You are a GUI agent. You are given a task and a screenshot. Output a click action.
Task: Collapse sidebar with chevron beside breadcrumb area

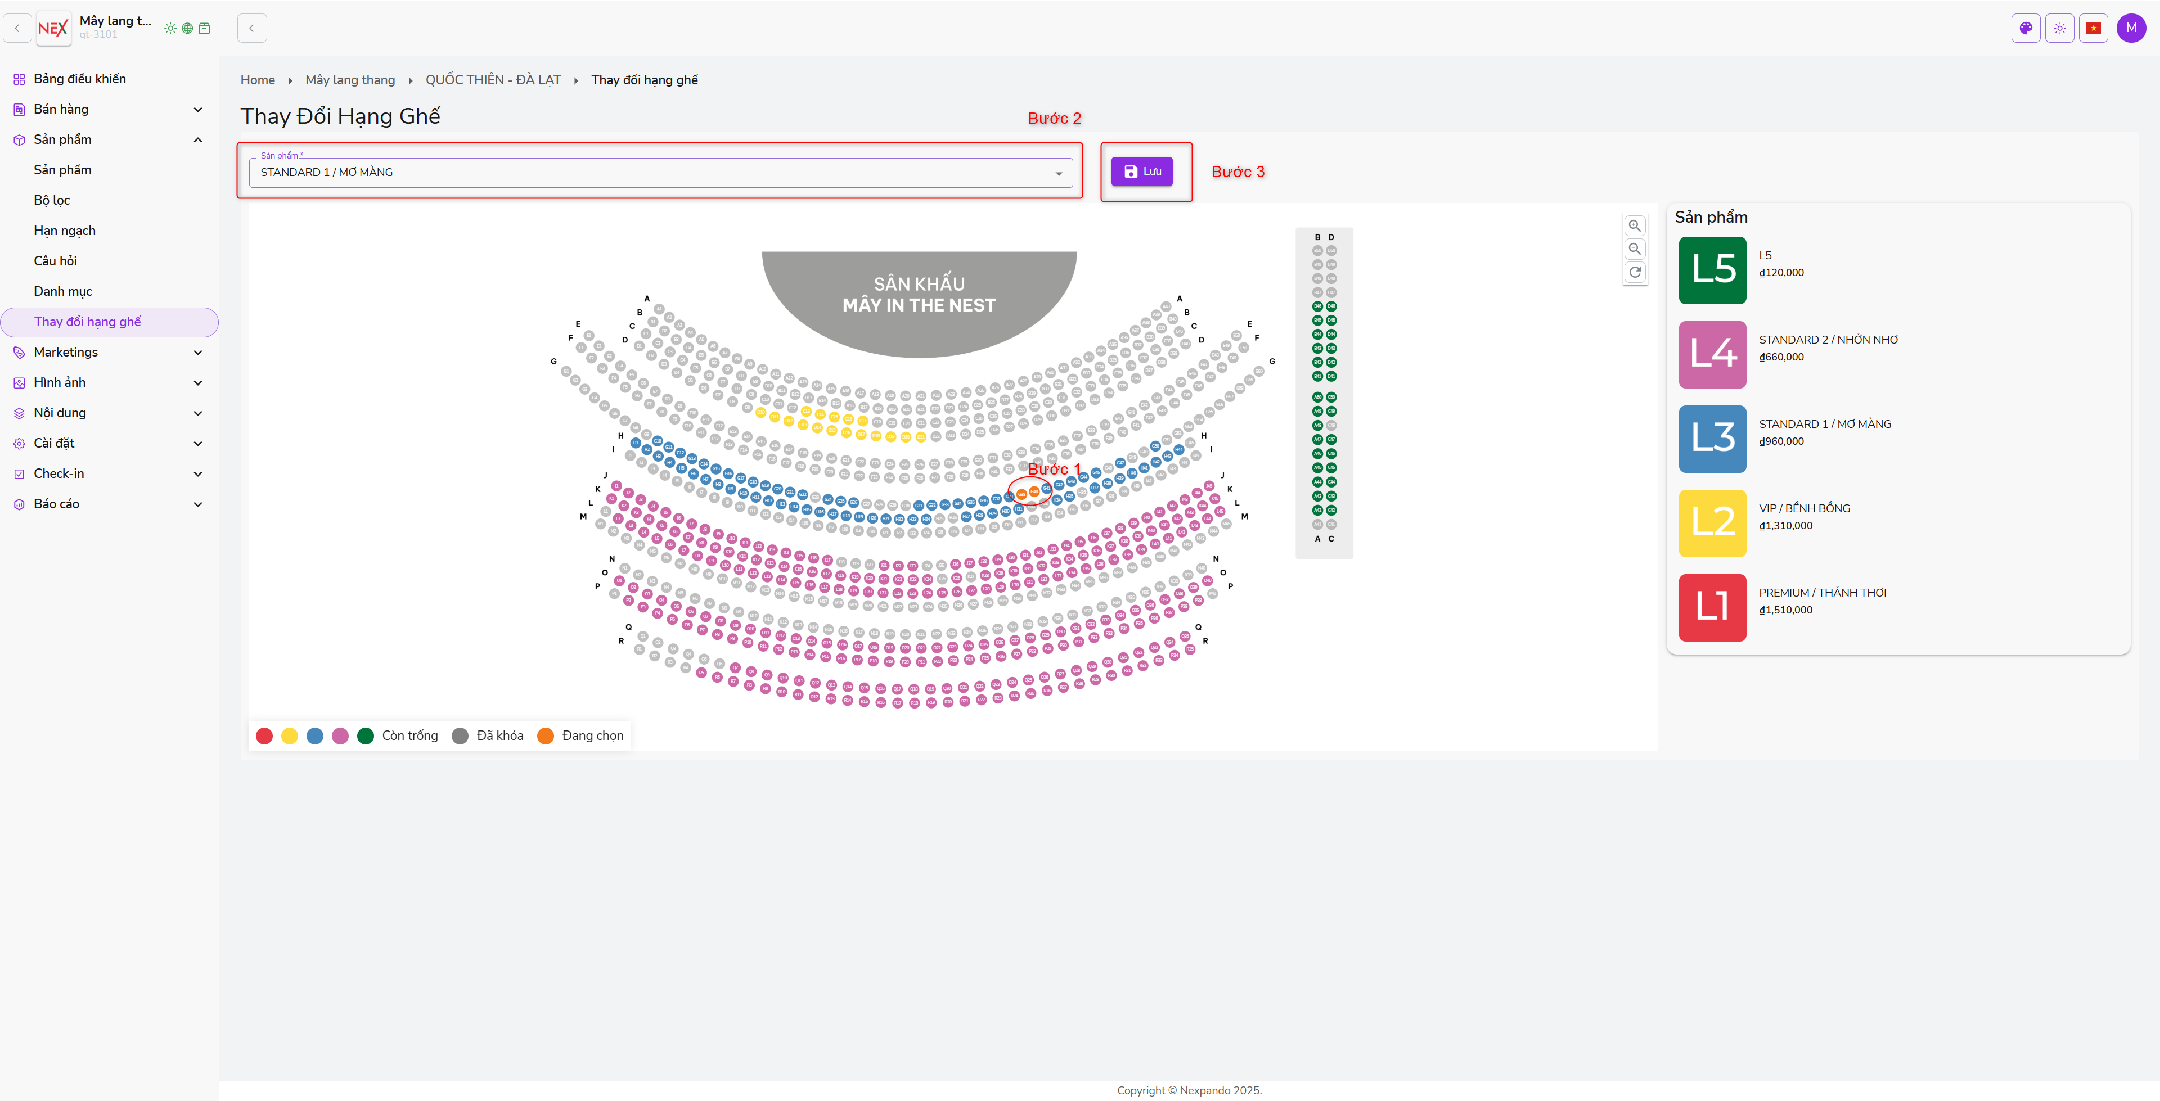[x=251, y=28]
